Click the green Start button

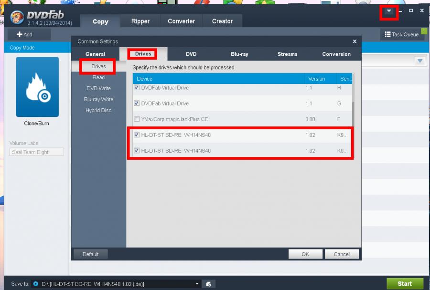[405, 284]
